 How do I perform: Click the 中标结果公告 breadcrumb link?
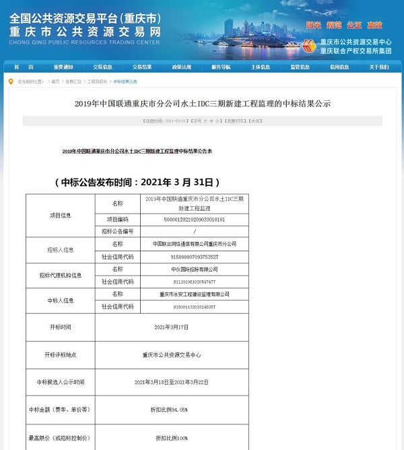(x=125, y=82)
